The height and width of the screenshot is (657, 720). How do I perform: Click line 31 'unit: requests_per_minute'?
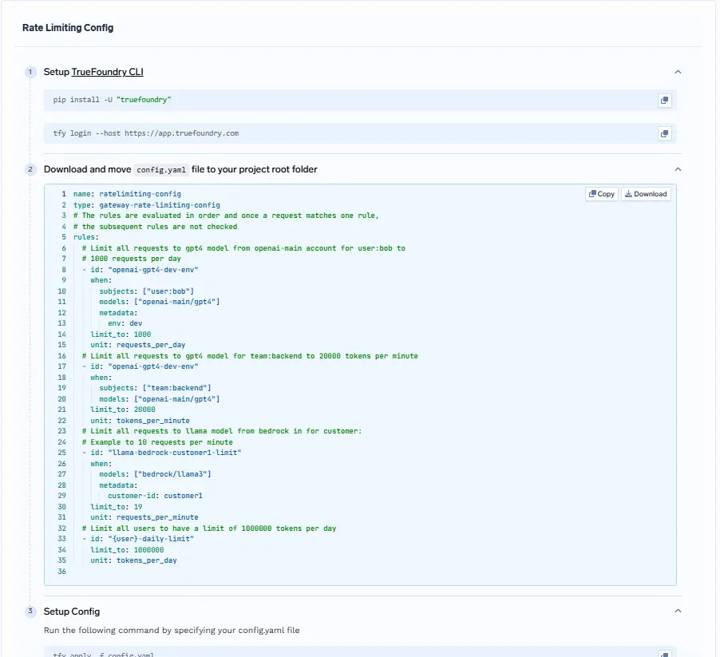click(x=144, y=517)
